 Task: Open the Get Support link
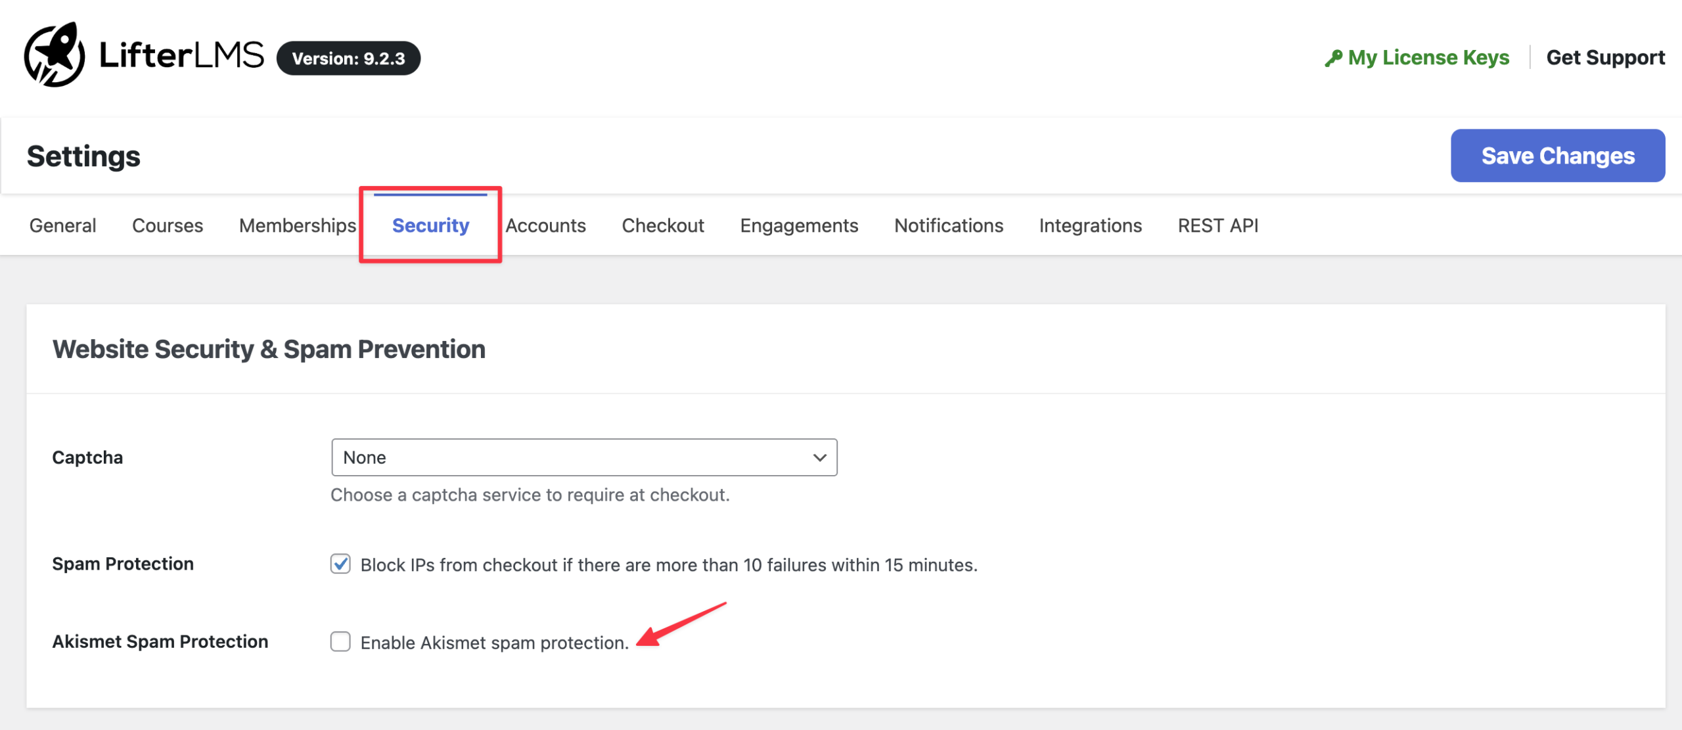(x=1605, y=58)
